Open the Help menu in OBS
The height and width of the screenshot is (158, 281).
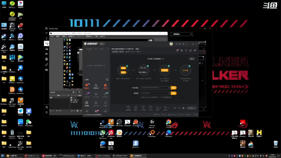pyautogui.click(x=103, y=37)
